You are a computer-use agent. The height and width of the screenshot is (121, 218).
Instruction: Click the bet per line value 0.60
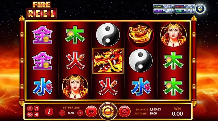click(x=71, y=113)
